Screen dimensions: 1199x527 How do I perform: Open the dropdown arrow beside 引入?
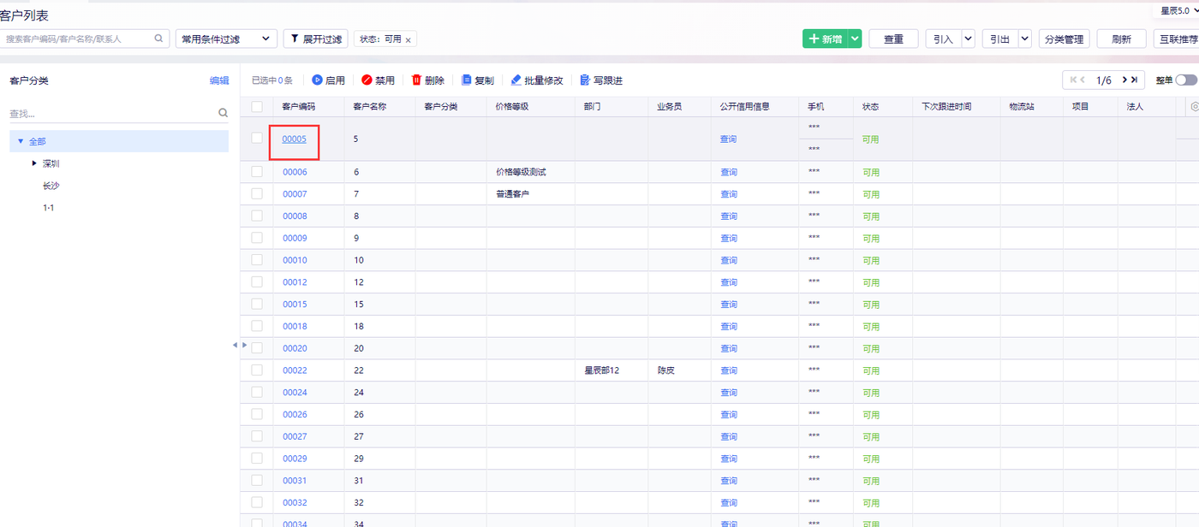968,38
